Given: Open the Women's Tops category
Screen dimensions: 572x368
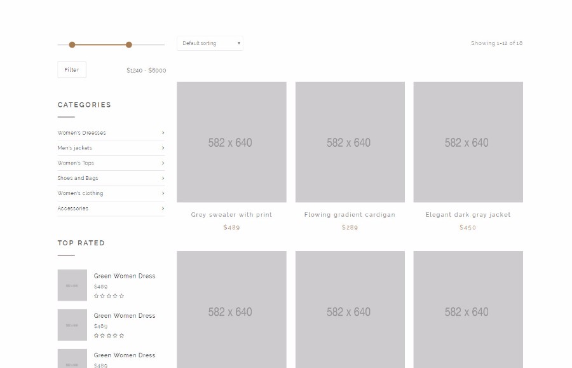Looking at the screenshot, I should click(76, 163).
